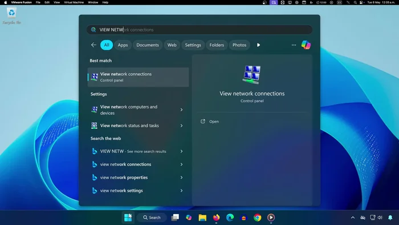Expand view network settings chevron
The width and height of the screenshot is (399, 225).
coord(181,191)
